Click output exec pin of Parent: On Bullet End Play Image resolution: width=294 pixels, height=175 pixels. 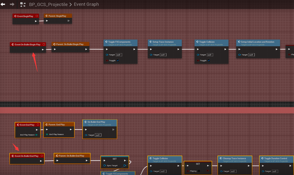[87, 160]
